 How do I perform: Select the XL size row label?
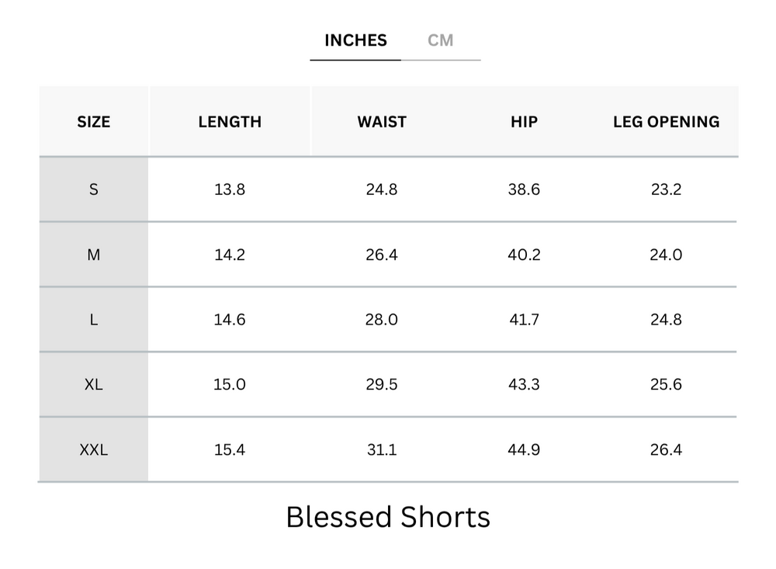(x=94, y=384)
